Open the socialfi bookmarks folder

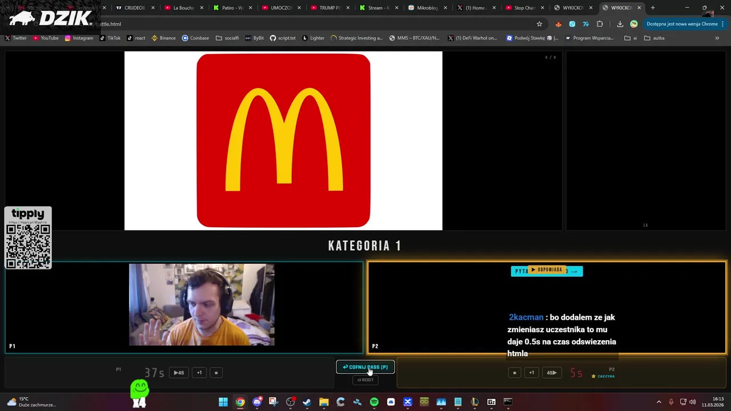[227, 38]
